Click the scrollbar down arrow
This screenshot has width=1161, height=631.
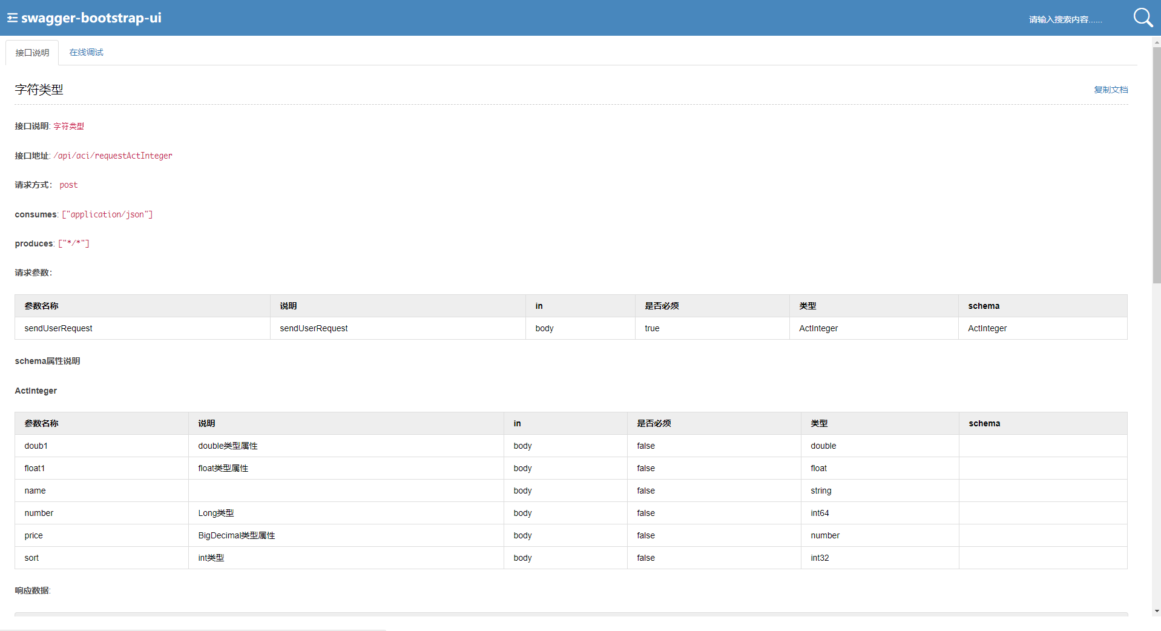click(x=1156, y=611)
